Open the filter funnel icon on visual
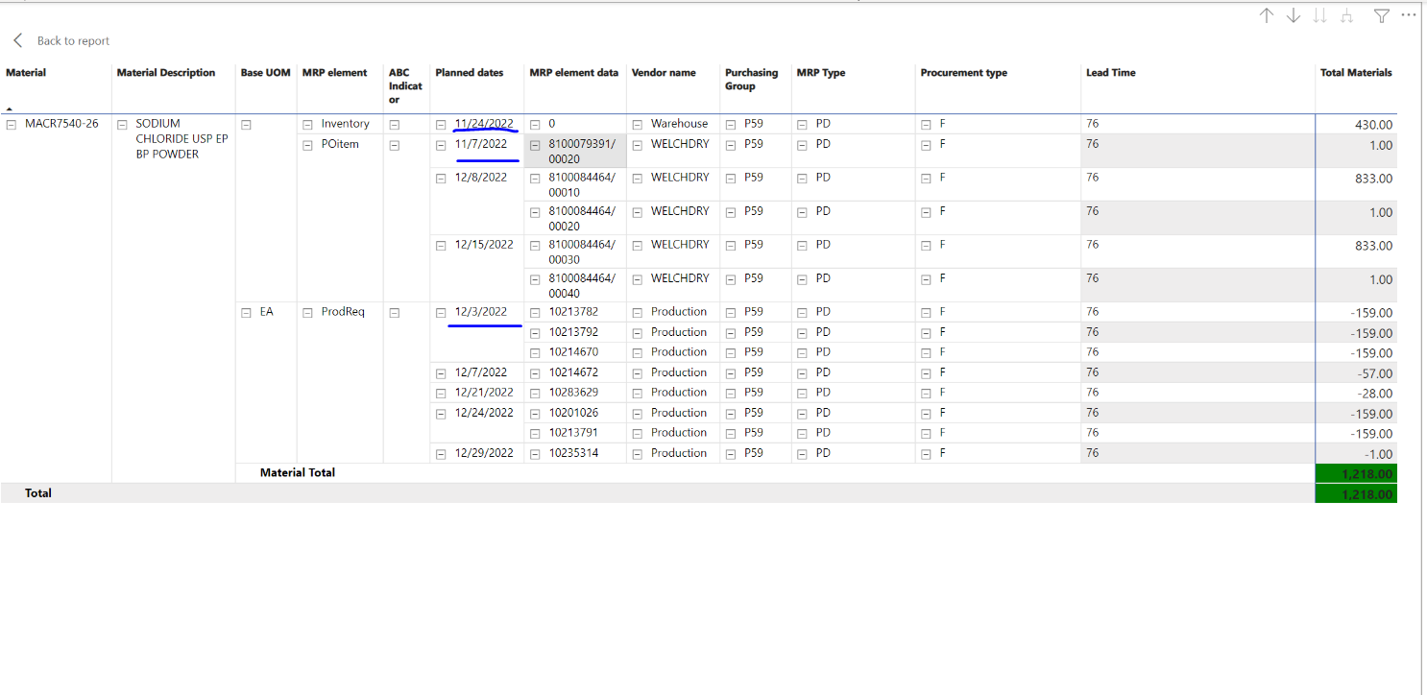This screenshot has height=695, width=1427. pyautogui.click(x=1382, y=15)
